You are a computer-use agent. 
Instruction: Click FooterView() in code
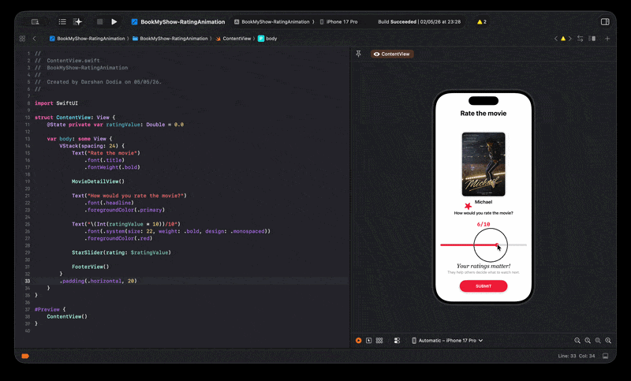[90, 267]
